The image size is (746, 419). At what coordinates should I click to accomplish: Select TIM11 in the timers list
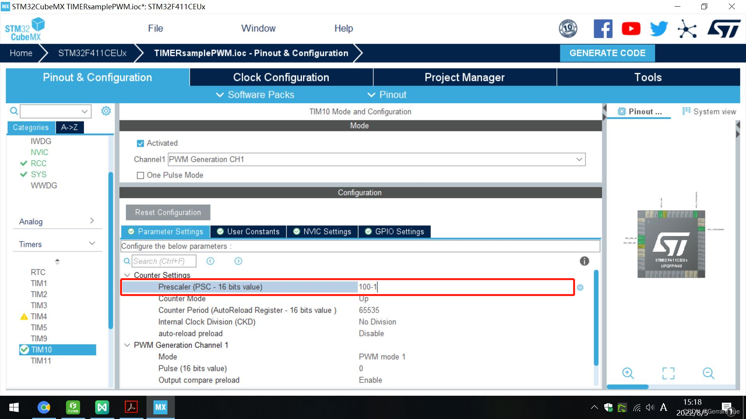pos(41,361)
